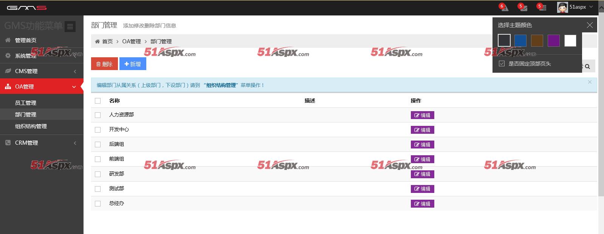Open the task list icon in header

tap(542, 8)
